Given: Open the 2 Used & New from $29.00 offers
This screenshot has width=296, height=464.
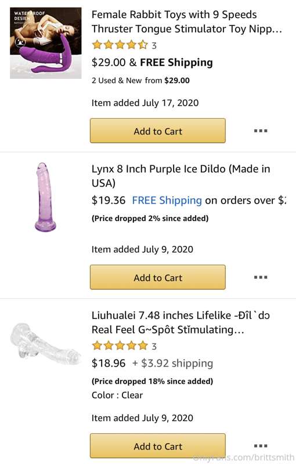Looking at the screenshot, I should coord(140,81).
